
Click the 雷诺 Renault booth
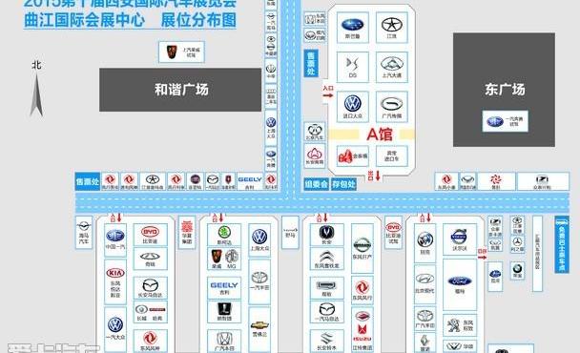coord(425,343)
